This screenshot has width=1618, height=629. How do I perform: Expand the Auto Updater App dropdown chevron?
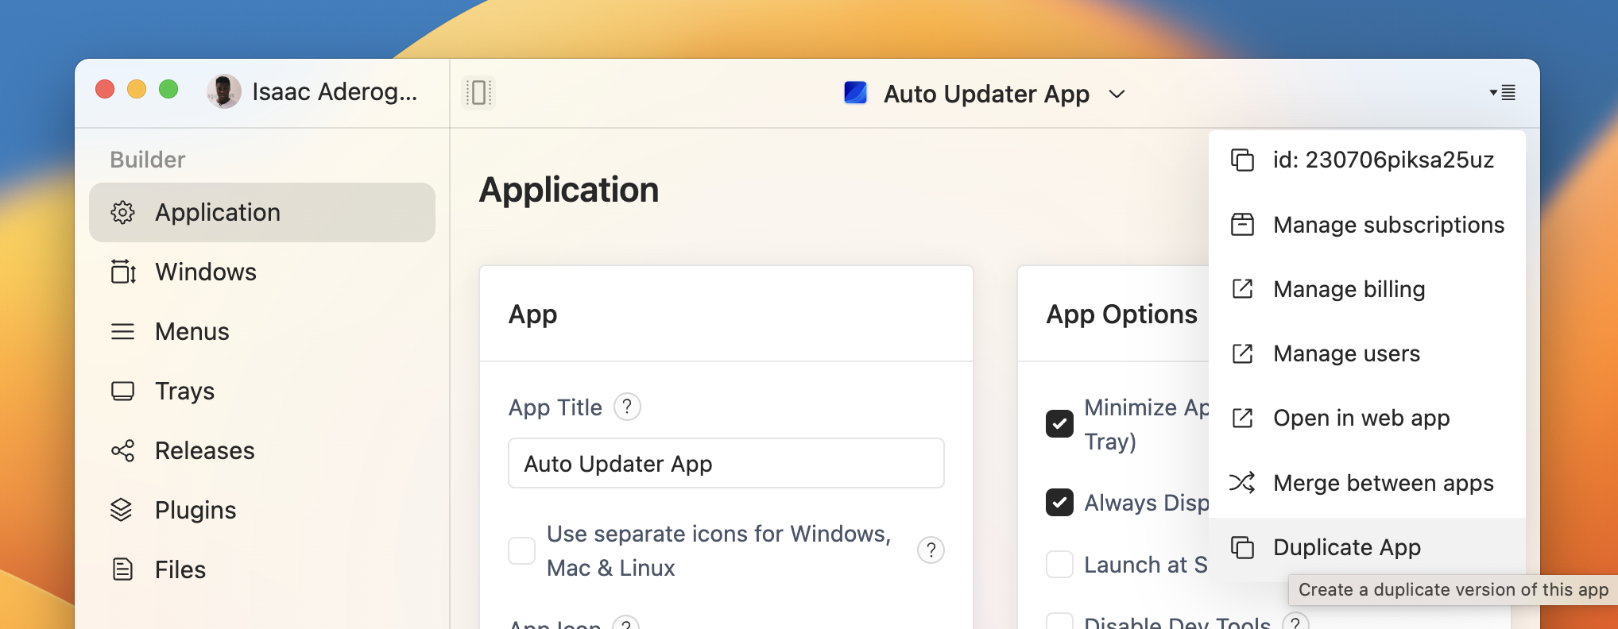[1117, 94]
